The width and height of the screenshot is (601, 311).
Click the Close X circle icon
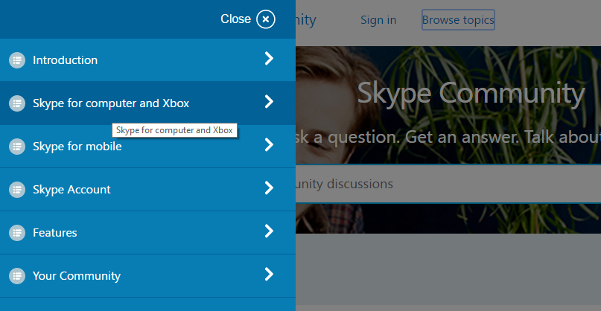tap(266, 19)
